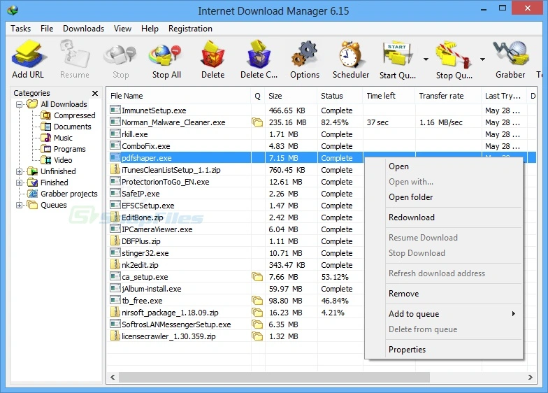Viewport: 548px width, 393px height.
Task: Click queue icon on Norman_Malware_Cleaner.exe row
Action: [x=257, y=122]
